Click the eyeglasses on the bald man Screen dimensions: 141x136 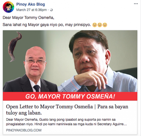(35, 62)
